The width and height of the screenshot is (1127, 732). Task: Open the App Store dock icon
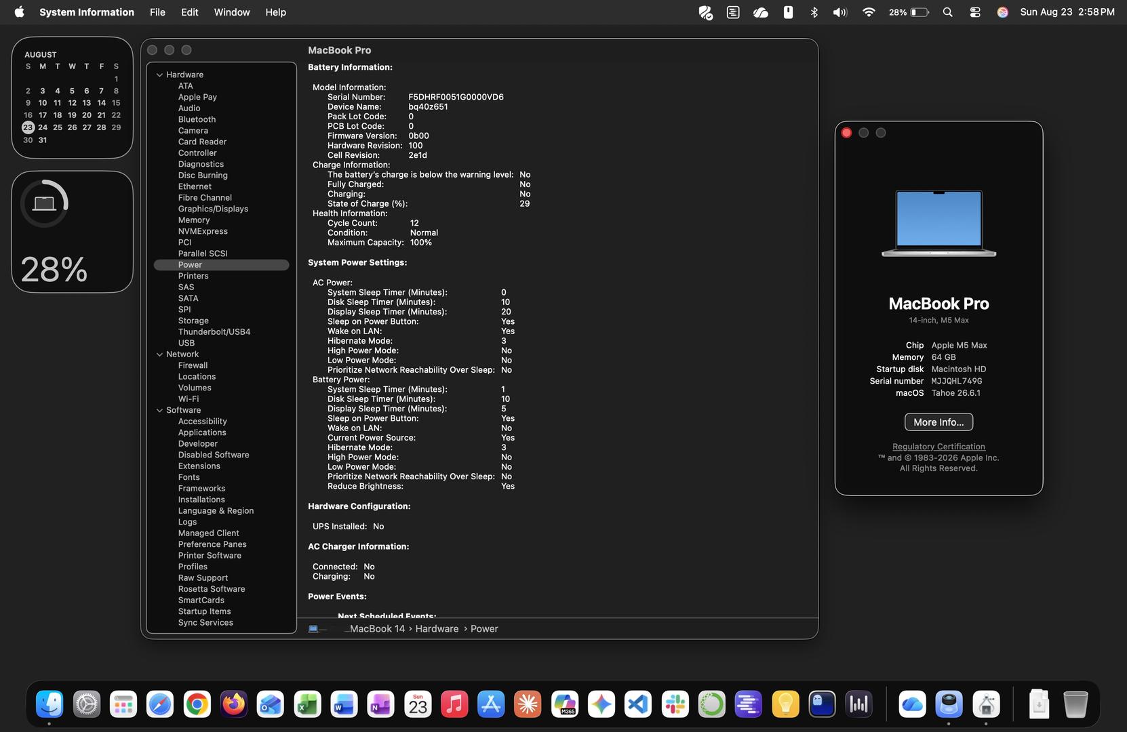tap(491, 705)
